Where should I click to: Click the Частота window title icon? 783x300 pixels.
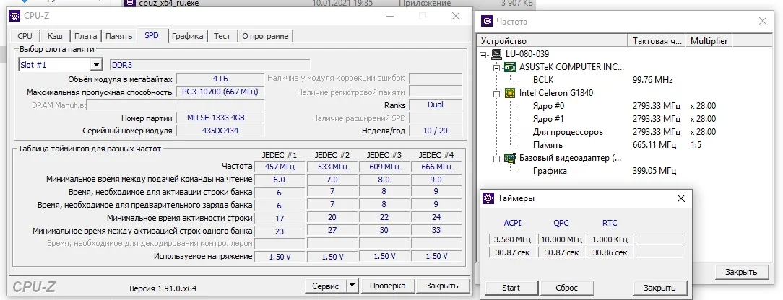point(487,21)
